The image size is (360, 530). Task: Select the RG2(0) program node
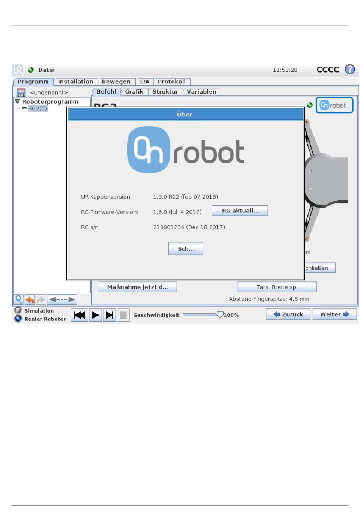(x=38, y=109)
